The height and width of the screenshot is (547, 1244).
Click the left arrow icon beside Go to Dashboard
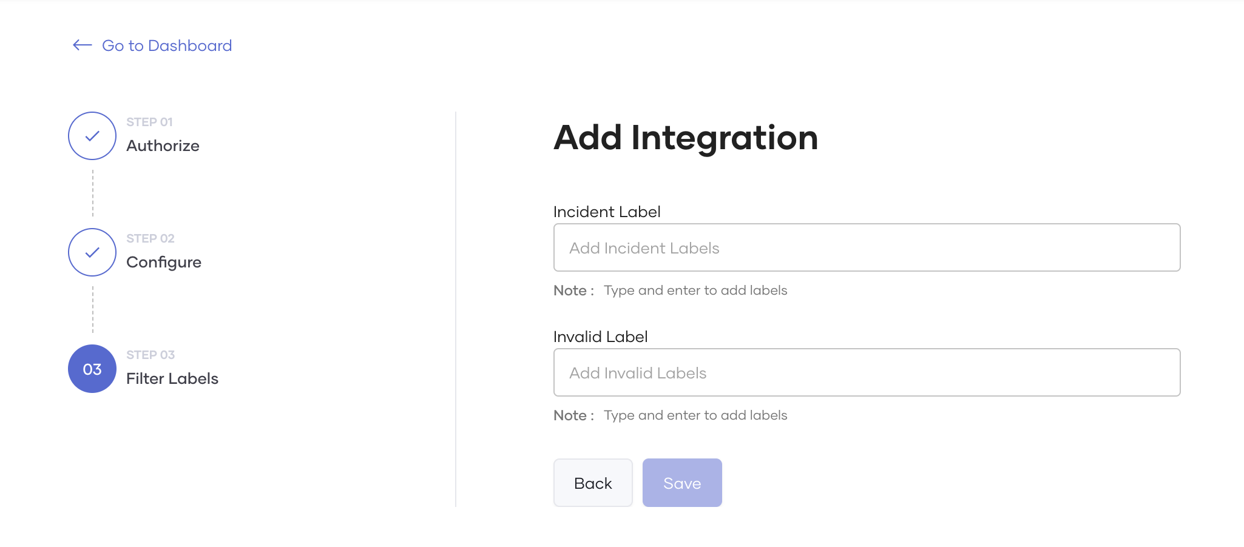(x=82, y=45)
